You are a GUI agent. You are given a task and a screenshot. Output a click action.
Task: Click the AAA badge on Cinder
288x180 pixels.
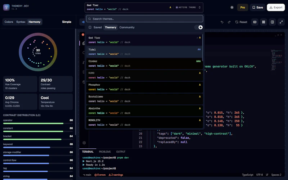tap(198, 61)
